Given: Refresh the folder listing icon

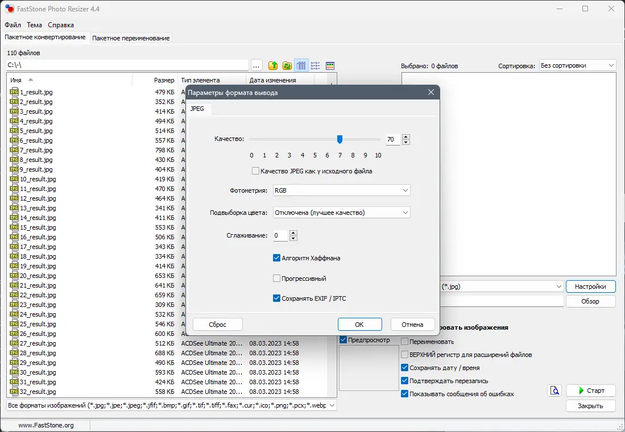Looking at the screenshot, I should coord(287,66).
